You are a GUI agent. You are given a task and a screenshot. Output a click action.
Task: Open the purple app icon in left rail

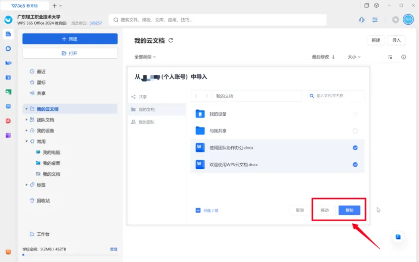click(8, 135)
